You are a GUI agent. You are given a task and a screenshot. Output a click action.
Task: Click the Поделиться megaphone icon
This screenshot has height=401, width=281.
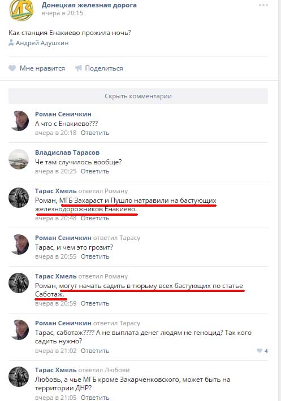pyautogui.click(x=79, y=68)
